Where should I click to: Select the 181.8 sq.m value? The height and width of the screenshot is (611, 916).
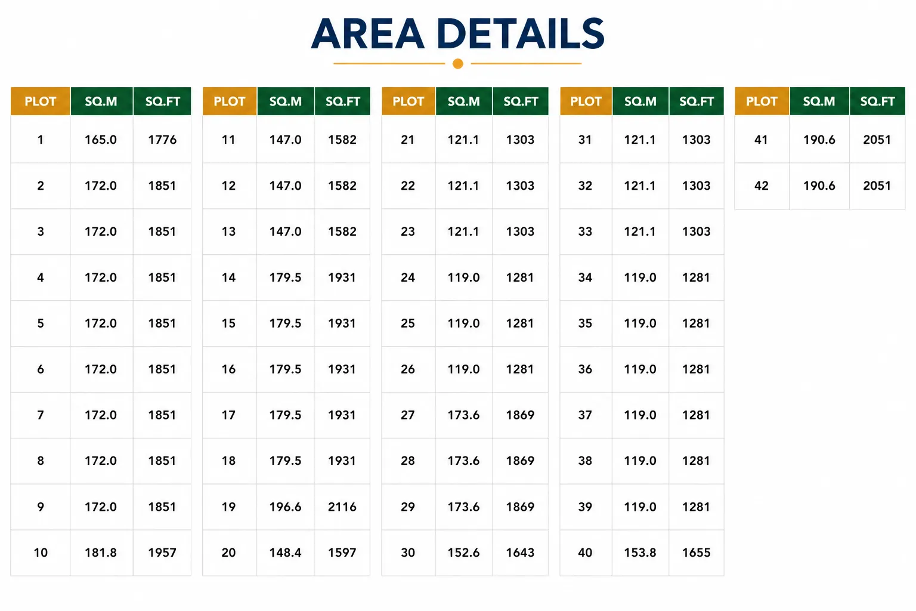click(x=101, y=553)
